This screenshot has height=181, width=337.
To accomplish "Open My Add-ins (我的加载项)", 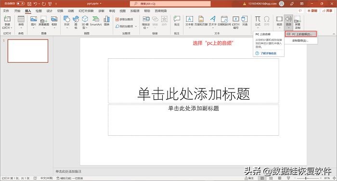I will pos(124,26).
